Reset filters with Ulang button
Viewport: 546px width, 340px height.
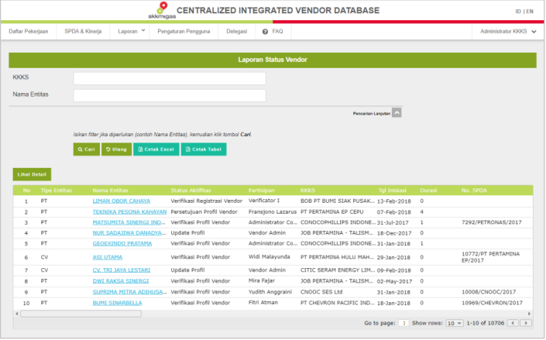116,149
